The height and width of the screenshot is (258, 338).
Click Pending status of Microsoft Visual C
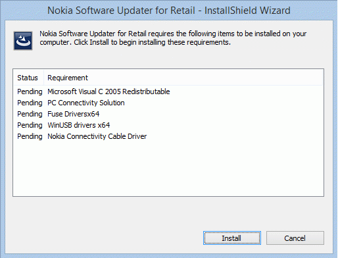[30, 91]
